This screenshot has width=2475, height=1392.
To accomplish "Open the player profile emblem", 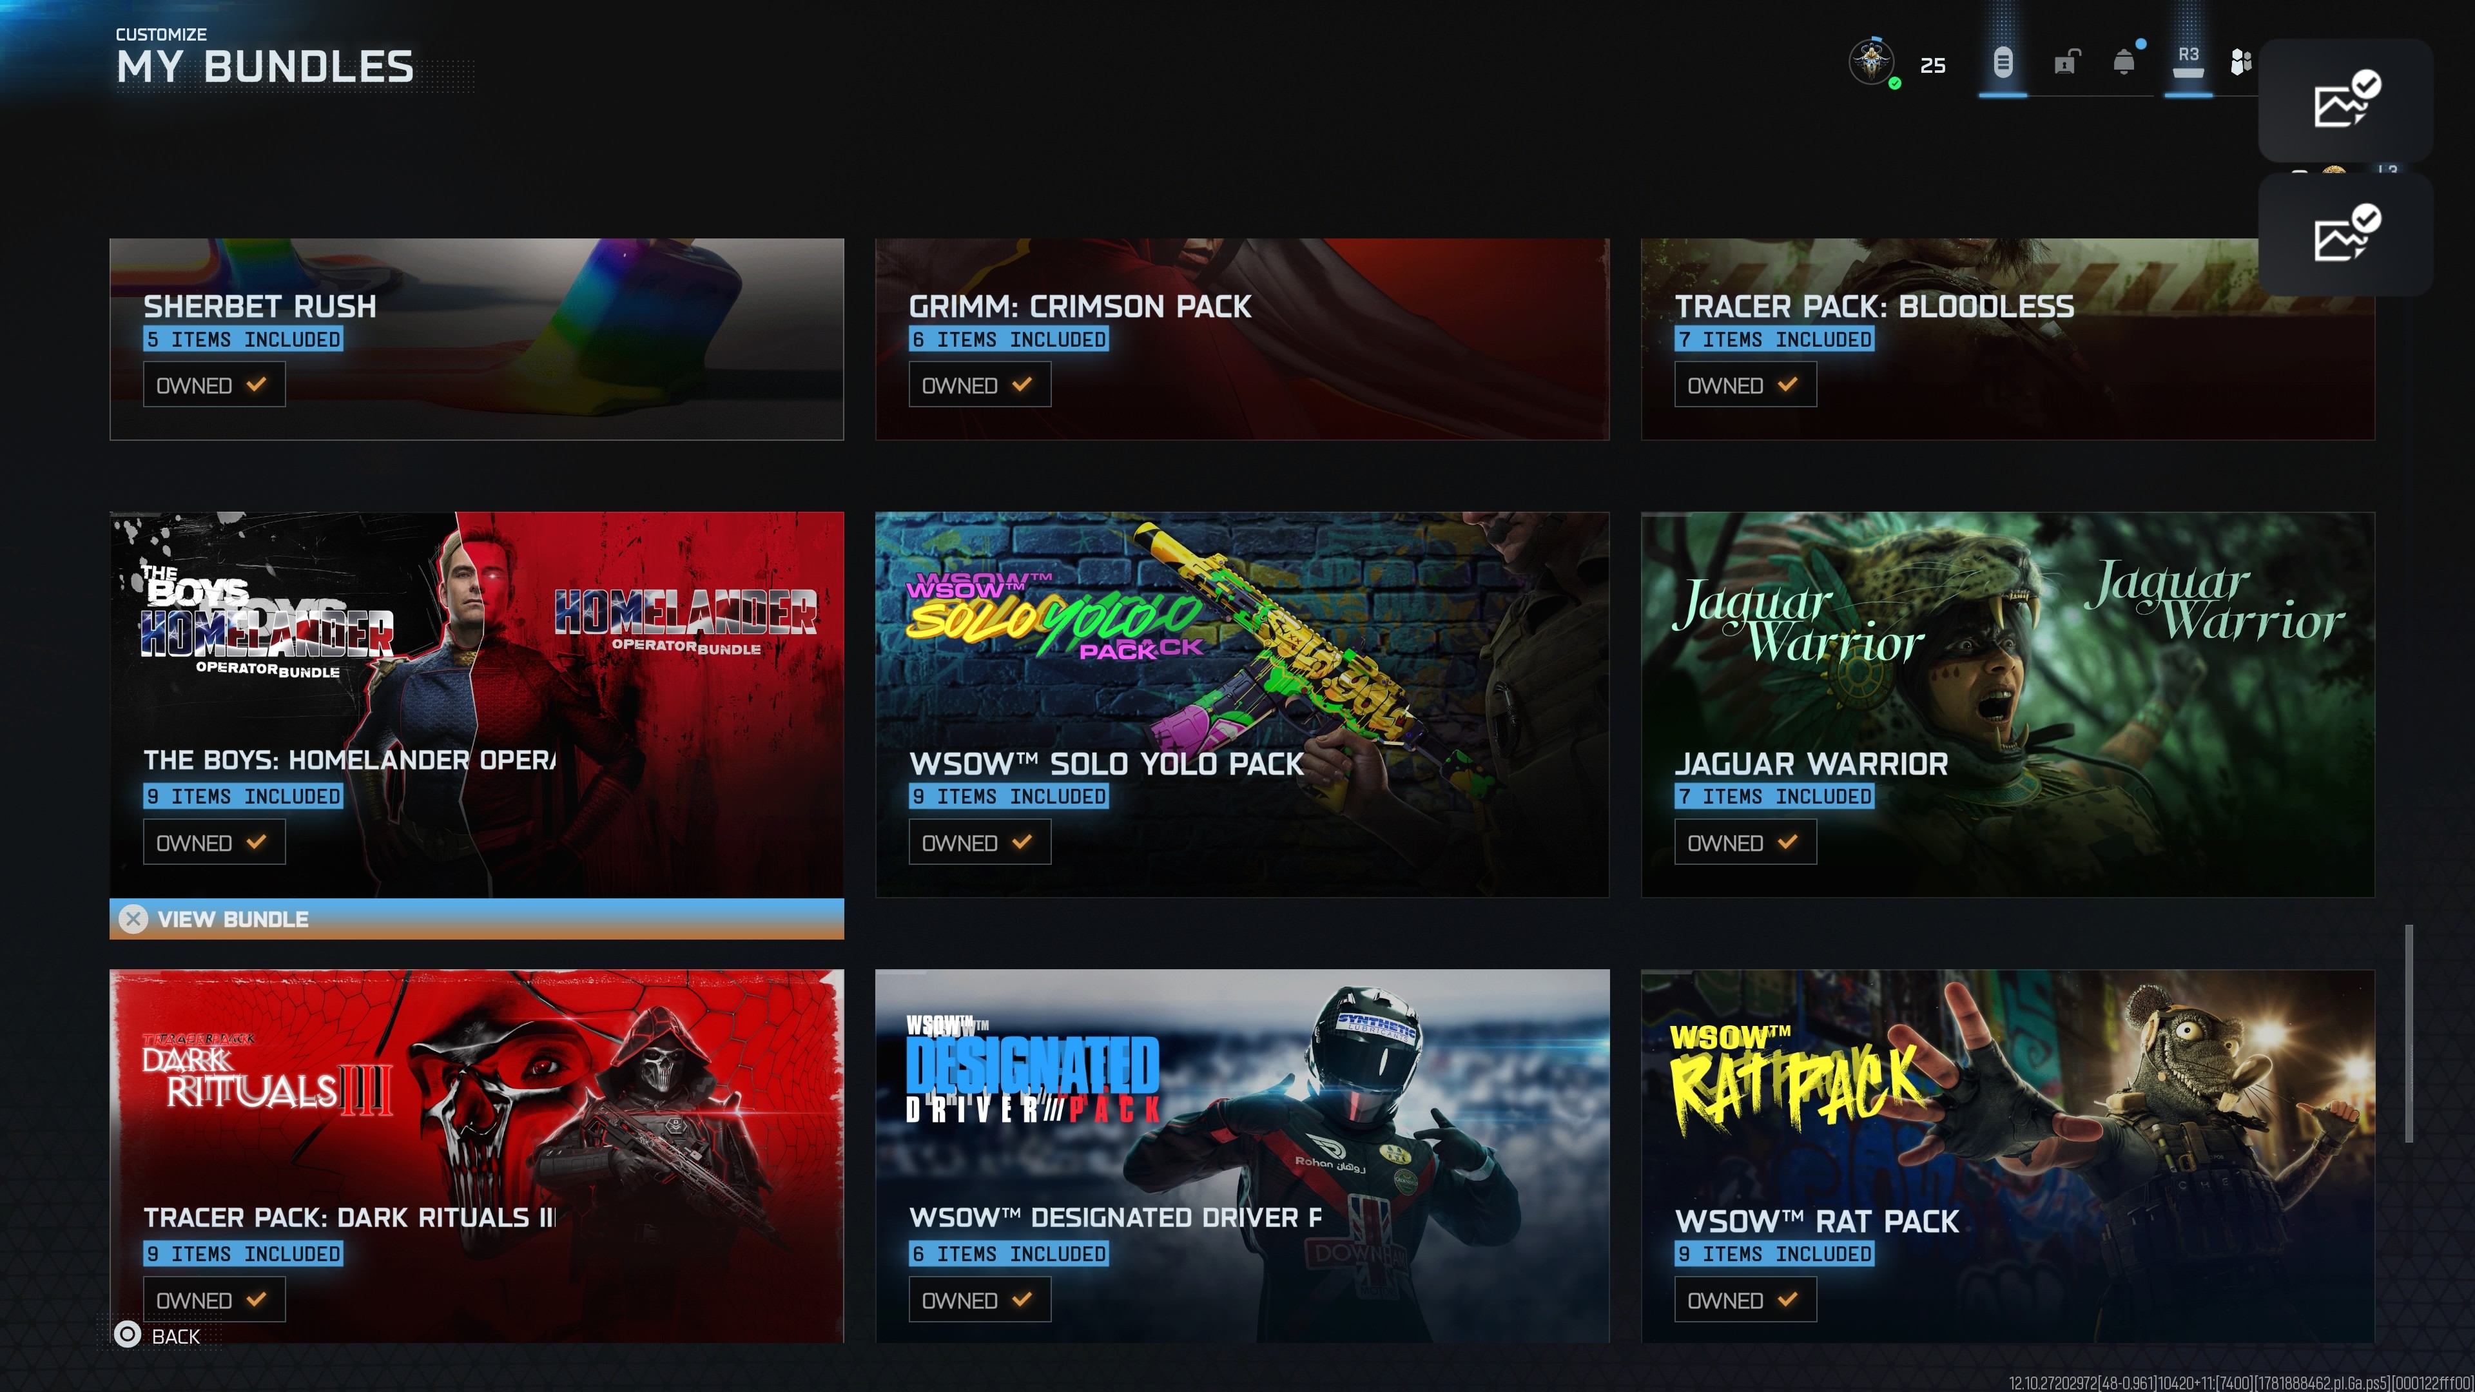I will coord(1872,63).
